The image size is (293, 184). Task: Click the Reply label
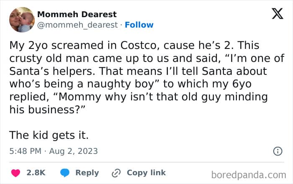pyautogui.click(x=87, y=173)
